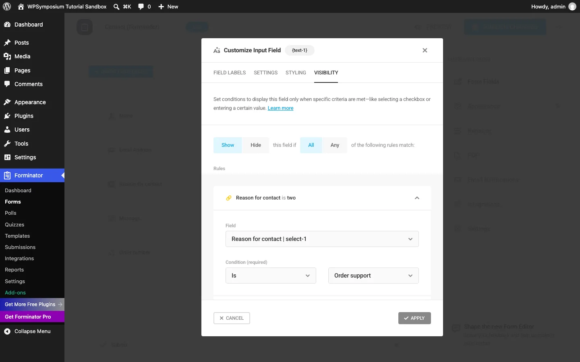Click the Tools wrench icon

click(x=7, y=144)
